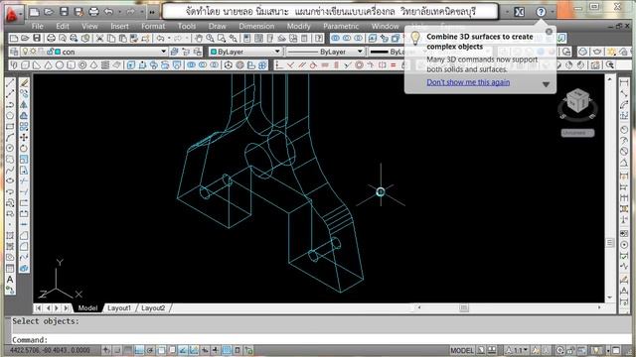This screenshot has width=636, height=357.
Task: Select the Move modify tool
Action: [x=24, y=137]
